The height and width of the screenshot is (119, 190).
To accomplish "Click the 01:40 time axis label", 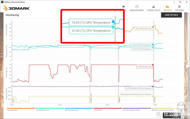I will click(60, 105).
